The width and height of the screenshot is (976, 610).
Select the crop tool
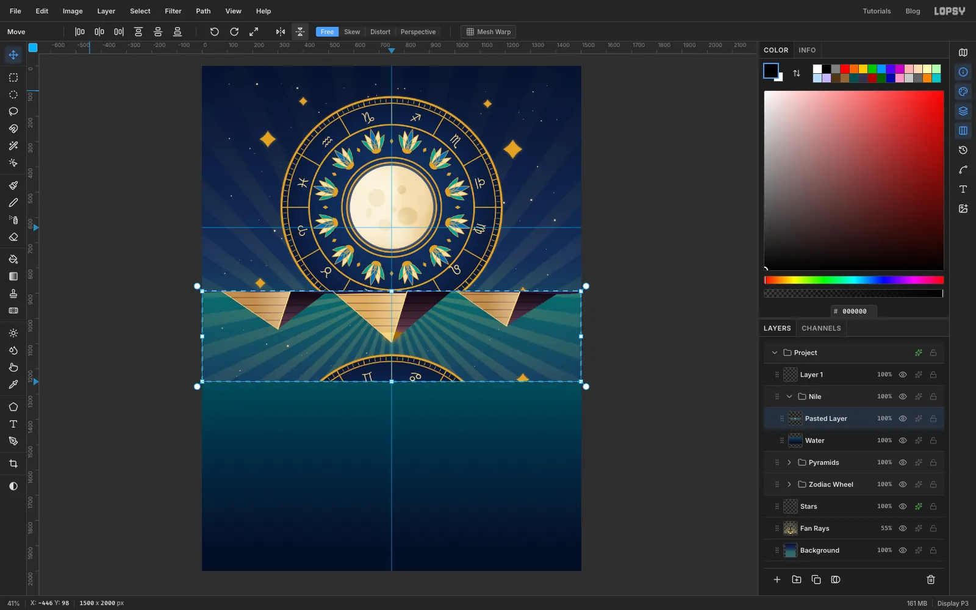click(13, 464)
